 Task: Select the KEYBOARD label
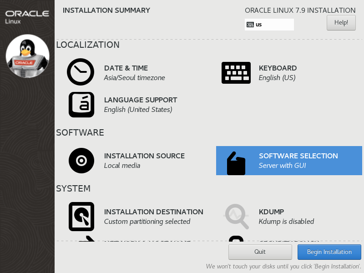click(x=278, y=68)
